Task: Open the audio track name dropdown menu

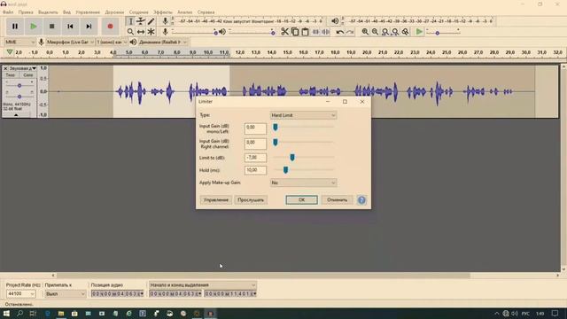Action: pos(23,68)
